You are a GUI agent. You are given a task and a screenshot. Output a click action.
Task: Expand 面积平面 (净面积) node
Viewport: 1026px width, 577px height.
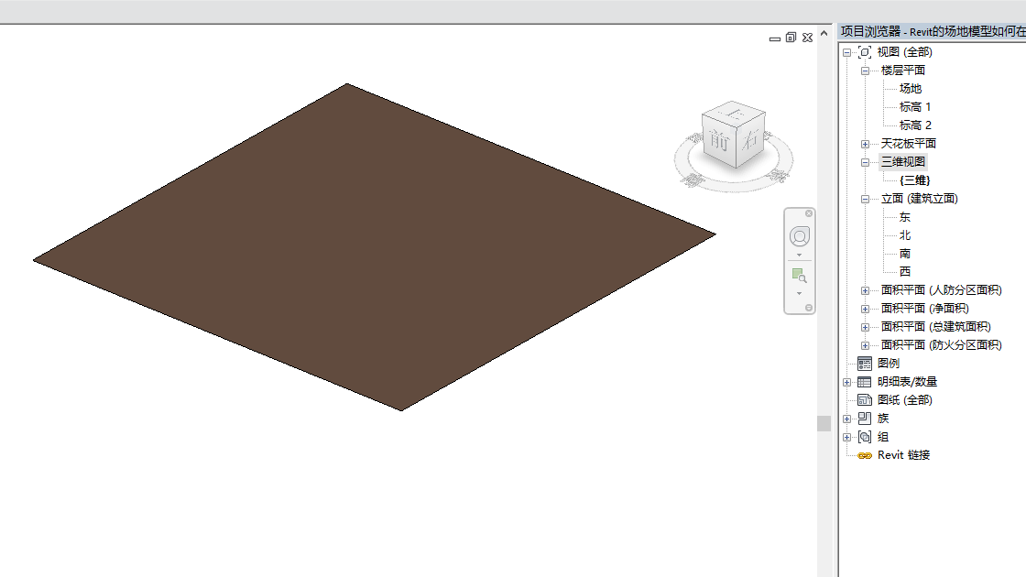click(x=865, y=309)
